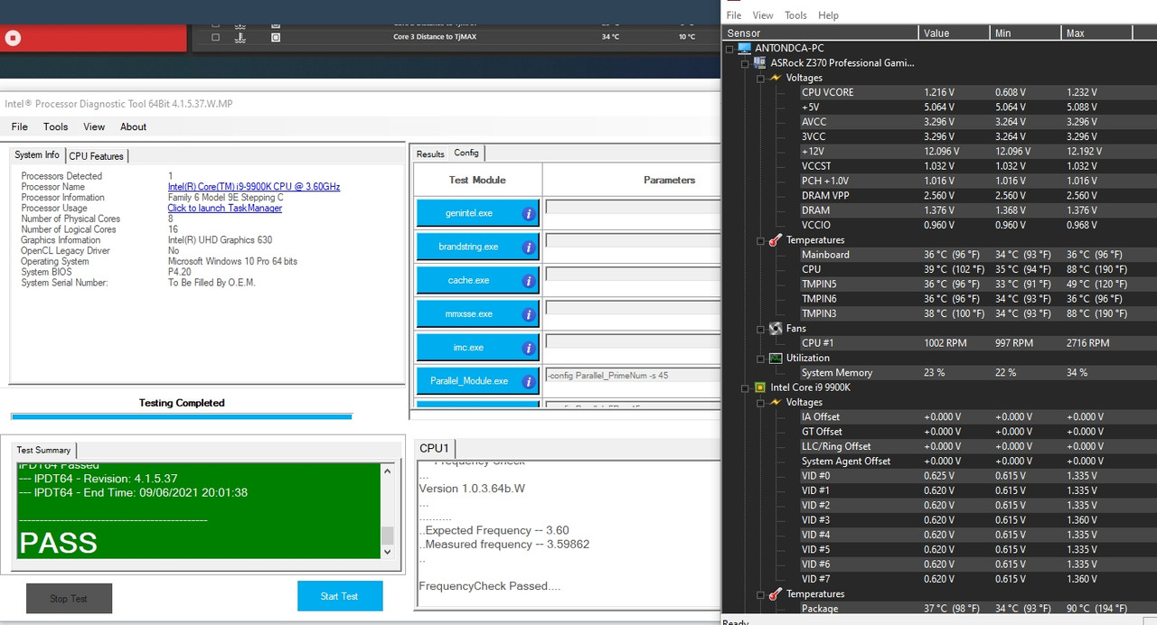Image resolution: width=1157 pixels, height=625 pixels.
Task: Switch to CPU Features tab
Action: [x=97, y=156]
